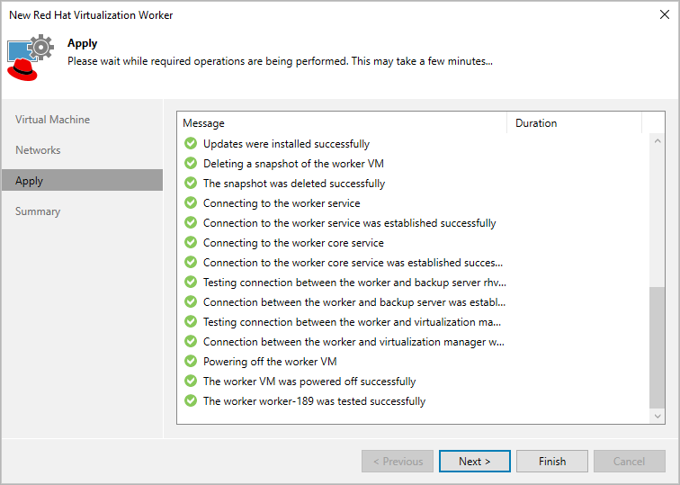Go to the Networks wizard step
The width and height of the screenshot is (680, 485).
pyautogui.click(x=38, y=150)
